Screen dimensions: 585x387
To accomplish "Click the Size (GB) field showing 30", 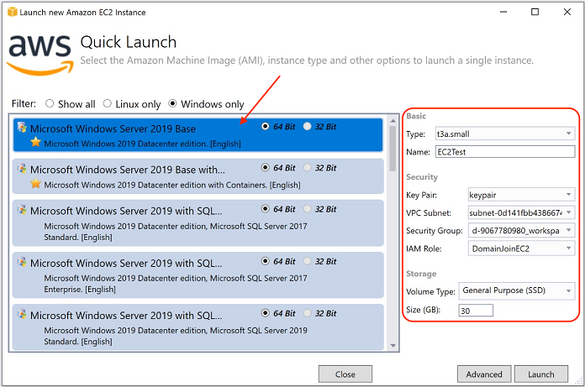I will pos(476,311).
